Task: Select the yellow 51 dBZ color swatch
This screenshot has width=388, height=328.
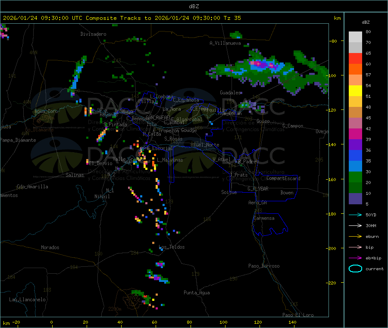Action: 355,91
